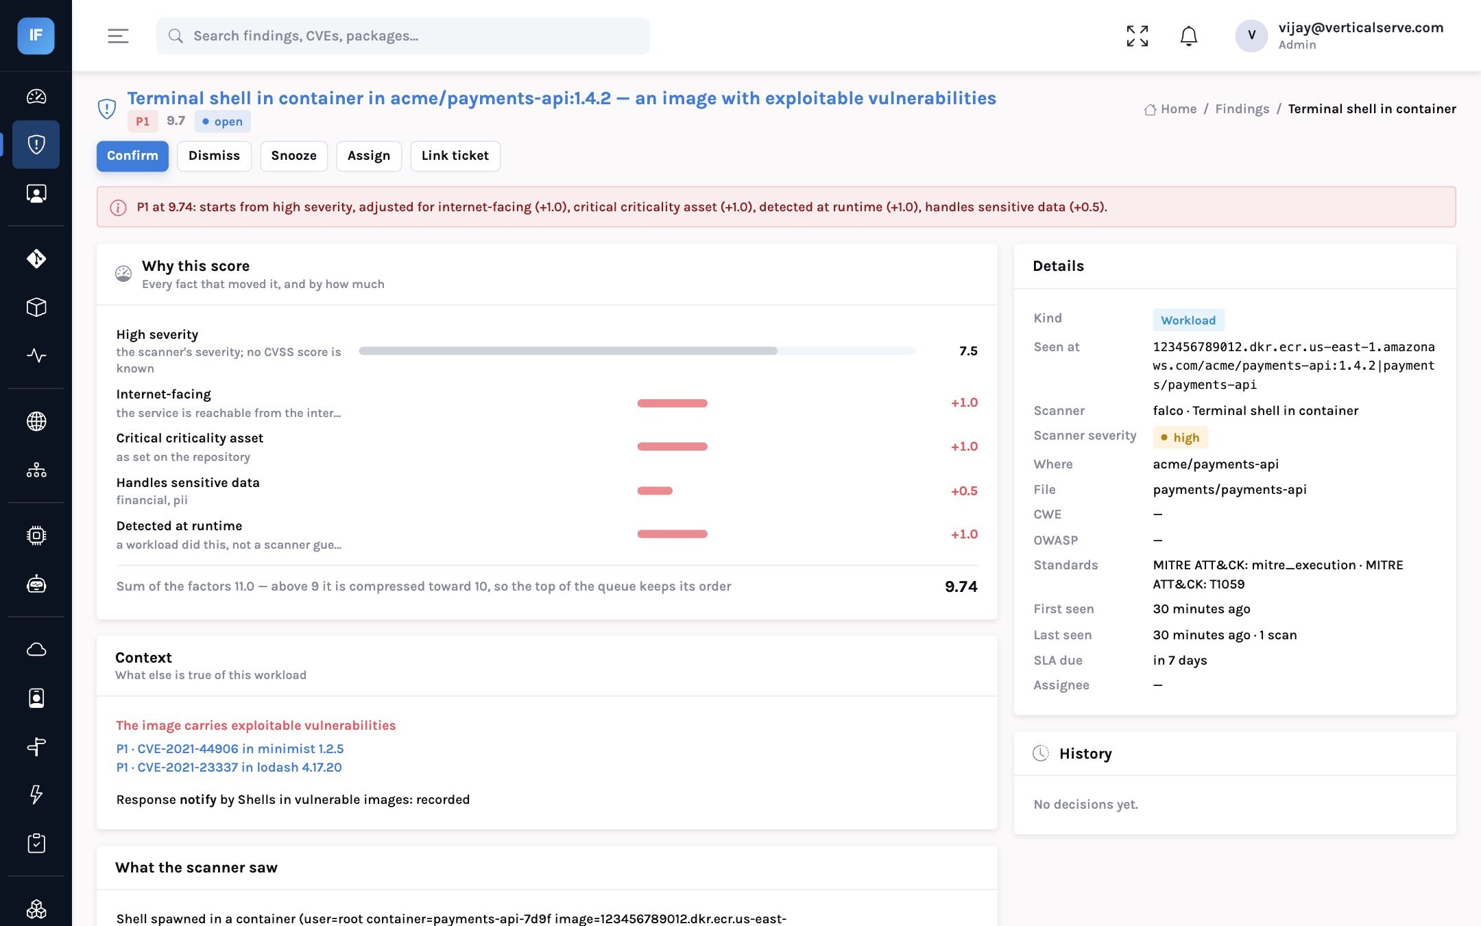This screenshot has height=926, width=1481.
Task: Open the stacked cubes icon in sidebar
Action: pyautogui.click(x=36, y=909)
